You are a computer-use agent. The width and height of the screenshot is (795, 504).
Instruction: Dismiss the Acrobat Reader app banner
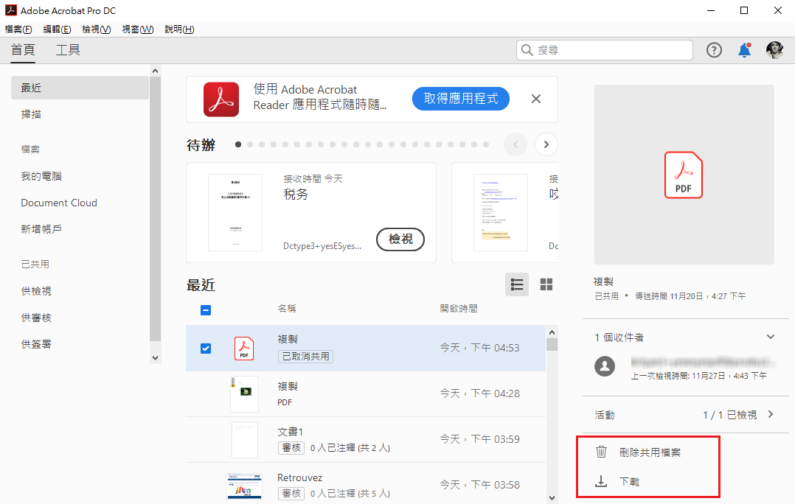pyautogui.click(x=536, y=99)
